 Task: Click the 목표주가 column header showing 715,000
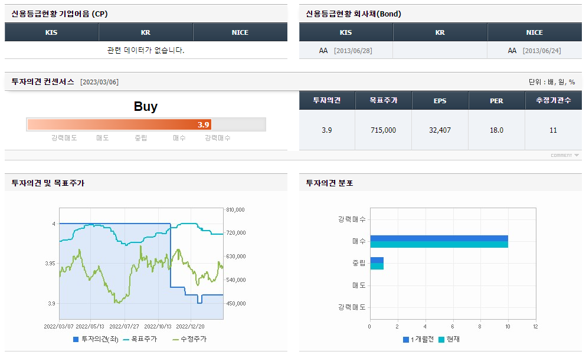pos(384,100)
